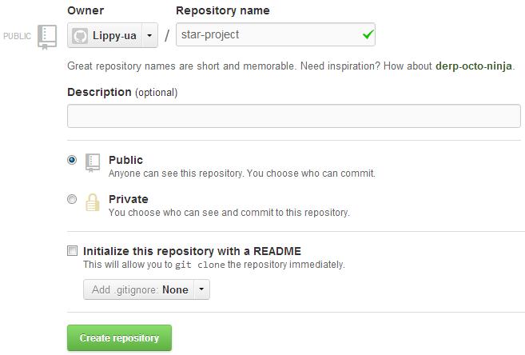Viewport: 525px width, 355px height.
Task: Open the Owner dropdown arrow next to Lippy-ua
Action: click(149, 35)
